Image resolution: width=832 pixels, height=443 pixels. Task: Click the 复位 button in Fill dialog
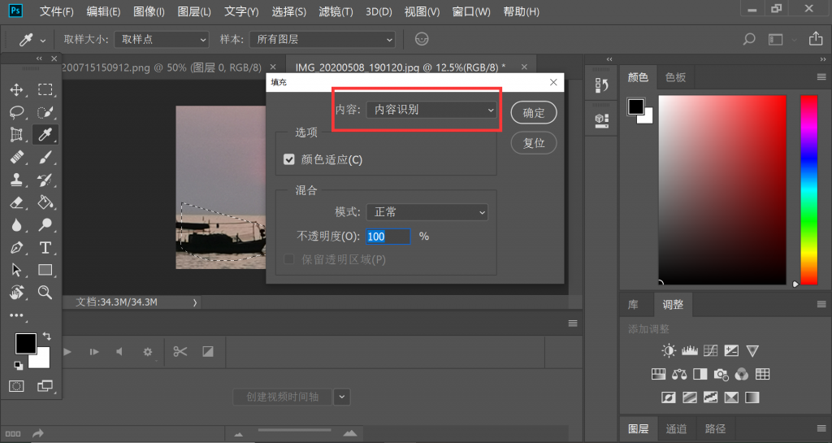[534, 143]
